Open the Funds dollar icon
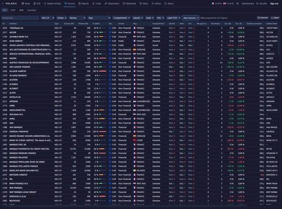Screen dimensions: 282x209 click(93, 3)
